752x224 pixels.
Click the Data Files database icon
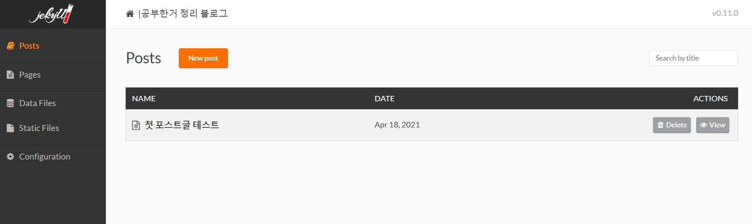[x=10, y=103]
